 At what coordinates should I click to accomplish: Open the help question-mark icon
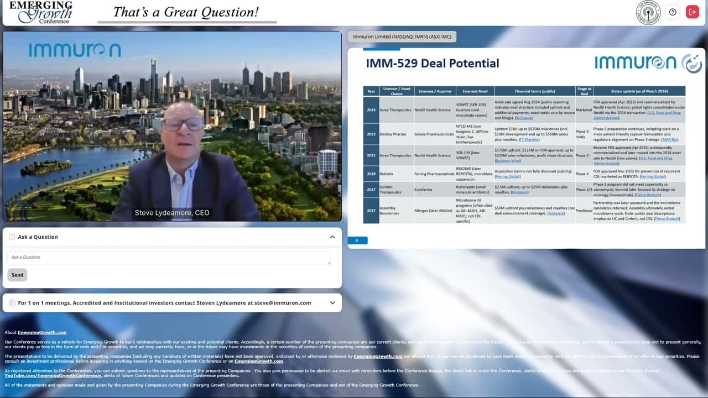(x=673, y=12)
